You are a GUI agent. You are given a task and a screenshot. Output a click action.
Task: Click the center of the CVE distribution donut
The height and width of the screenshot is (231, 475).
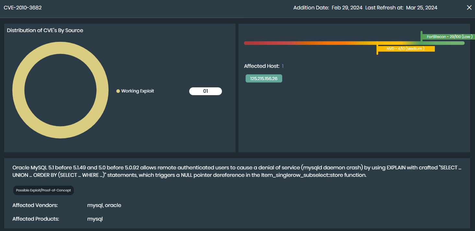[x=60, y=90]
